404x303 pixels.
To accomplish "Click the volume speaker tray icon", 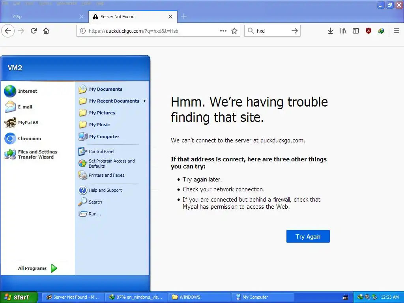I will [367, 297].
